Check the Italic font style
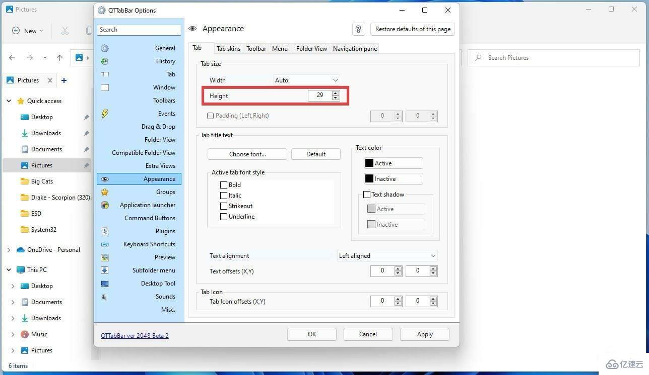Screen dimensions: 649x375 (x=224, y=196)
